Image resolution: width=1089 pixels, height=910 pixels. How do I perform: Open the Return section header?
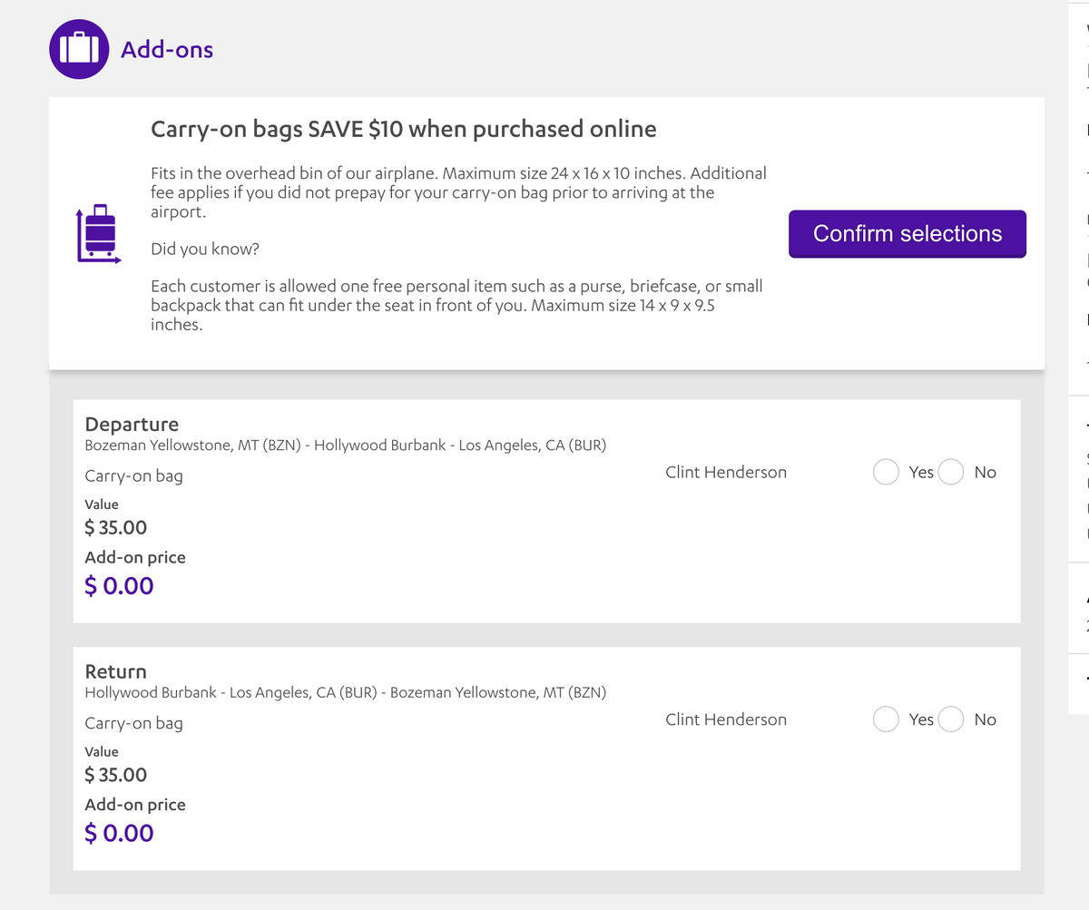pos(116,671)
